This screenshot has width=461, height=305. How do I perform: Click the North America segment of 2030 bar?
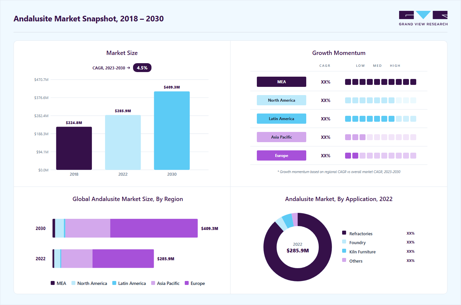(x=59, y=228)
